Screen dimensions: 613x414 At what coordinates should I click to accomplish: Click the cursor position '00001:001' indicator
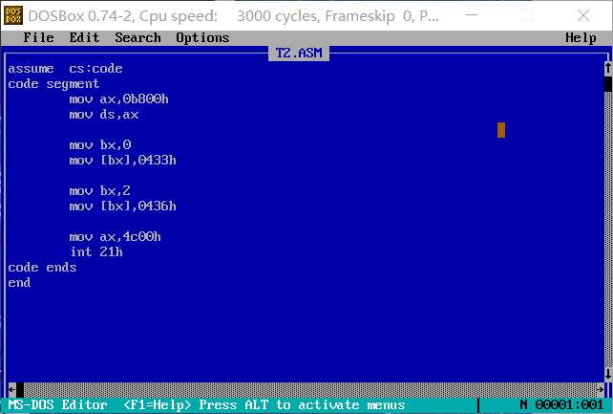tap(569, 404)
